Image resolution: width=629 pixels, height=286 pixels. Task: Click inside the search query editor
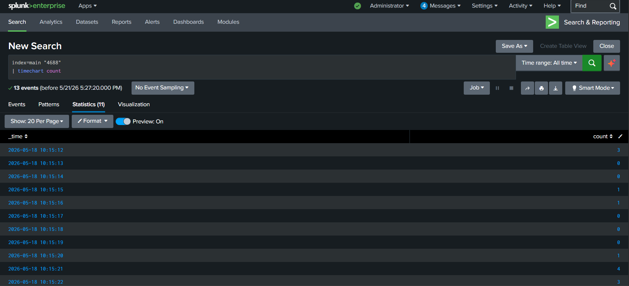point(262,67)
